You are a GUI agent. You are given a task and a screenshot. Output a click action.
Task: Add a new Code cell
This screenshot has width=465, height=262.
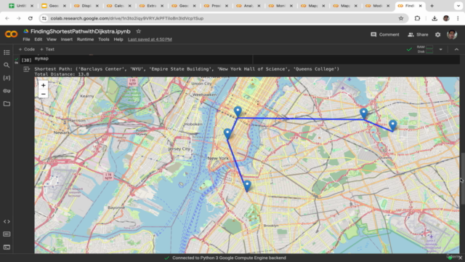coord(27,49)
